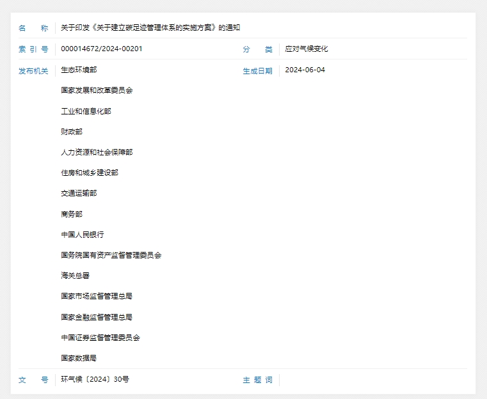This screenshot has width=487, height=399.
Task: Select 国家市场监督管理总局 in the list
Action: pos(97,296)
